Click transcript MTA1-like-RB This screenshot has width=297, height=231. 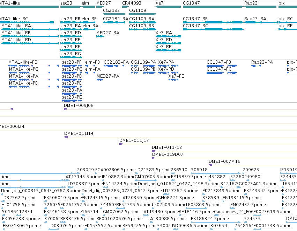pyautogui.click(x=30, y=36)
